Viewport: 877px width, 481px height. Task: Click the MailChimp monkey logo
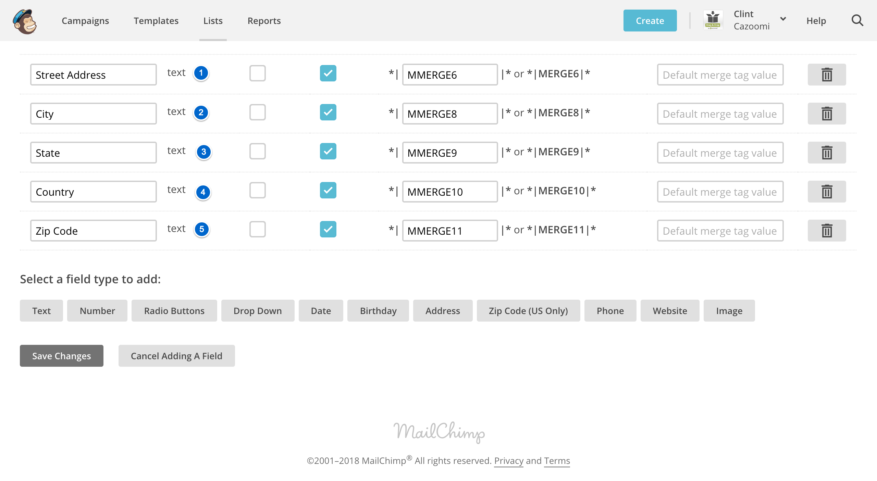pos(25,21)
